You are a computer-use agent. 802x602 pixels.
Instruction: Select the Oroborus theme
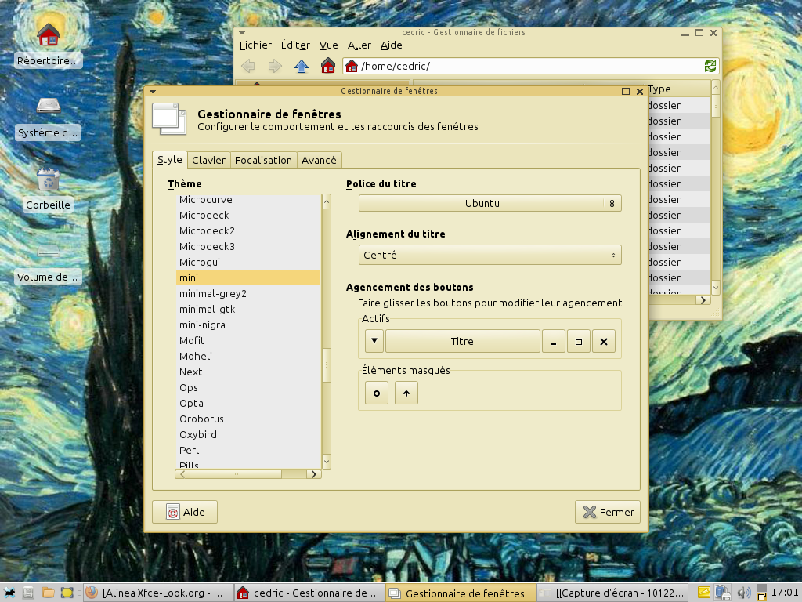point(248,419)
